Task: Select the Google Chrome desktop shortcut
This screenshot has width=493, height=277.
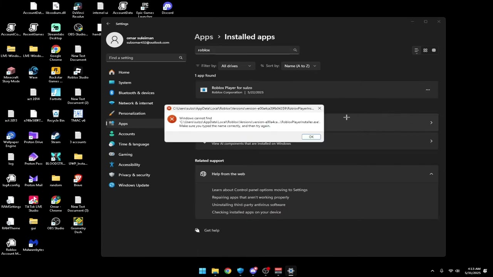Action: click(x=56, y=53)
